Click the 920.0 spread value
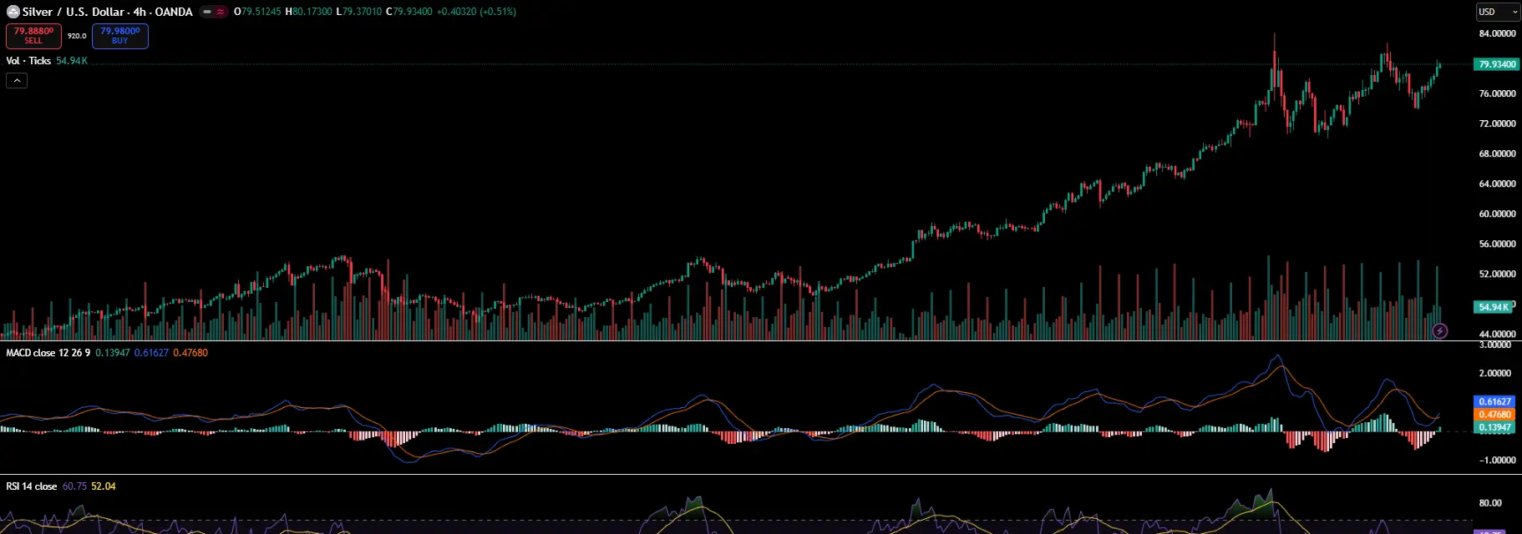This screenshot has width=1522, height=534. click(77, 36)
